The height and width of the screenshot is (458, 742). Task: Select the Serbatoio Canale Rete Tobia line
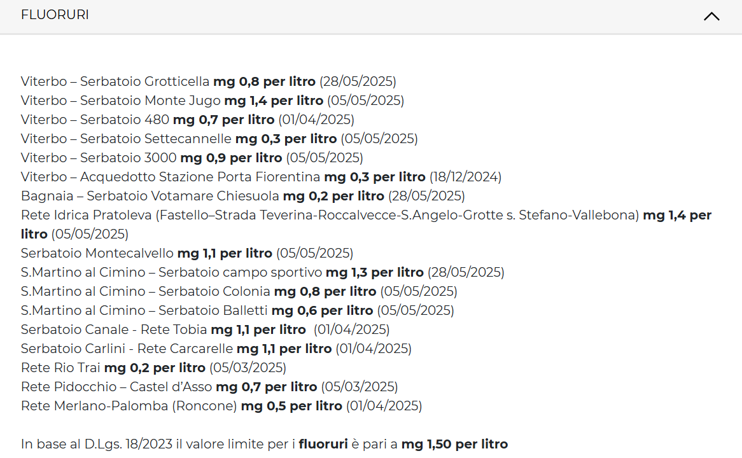click(x=205, y=330)
